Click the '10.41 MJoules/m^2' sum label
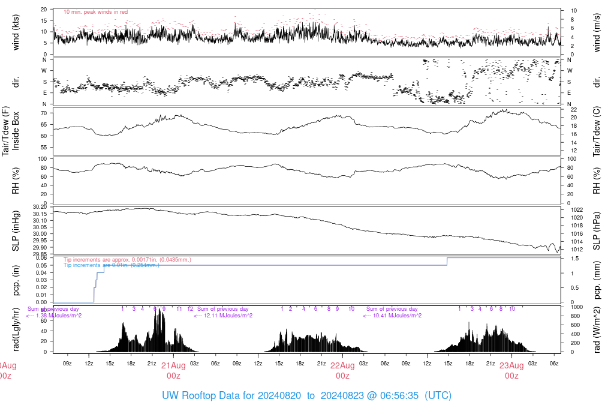614x420 pixels. 392,316
